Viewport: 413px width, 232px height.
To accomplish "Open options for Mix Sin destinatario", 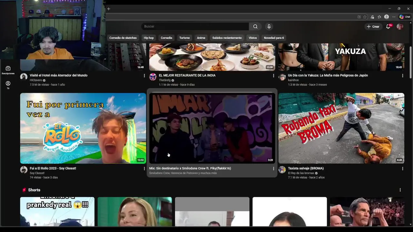I will coord(273,169).
